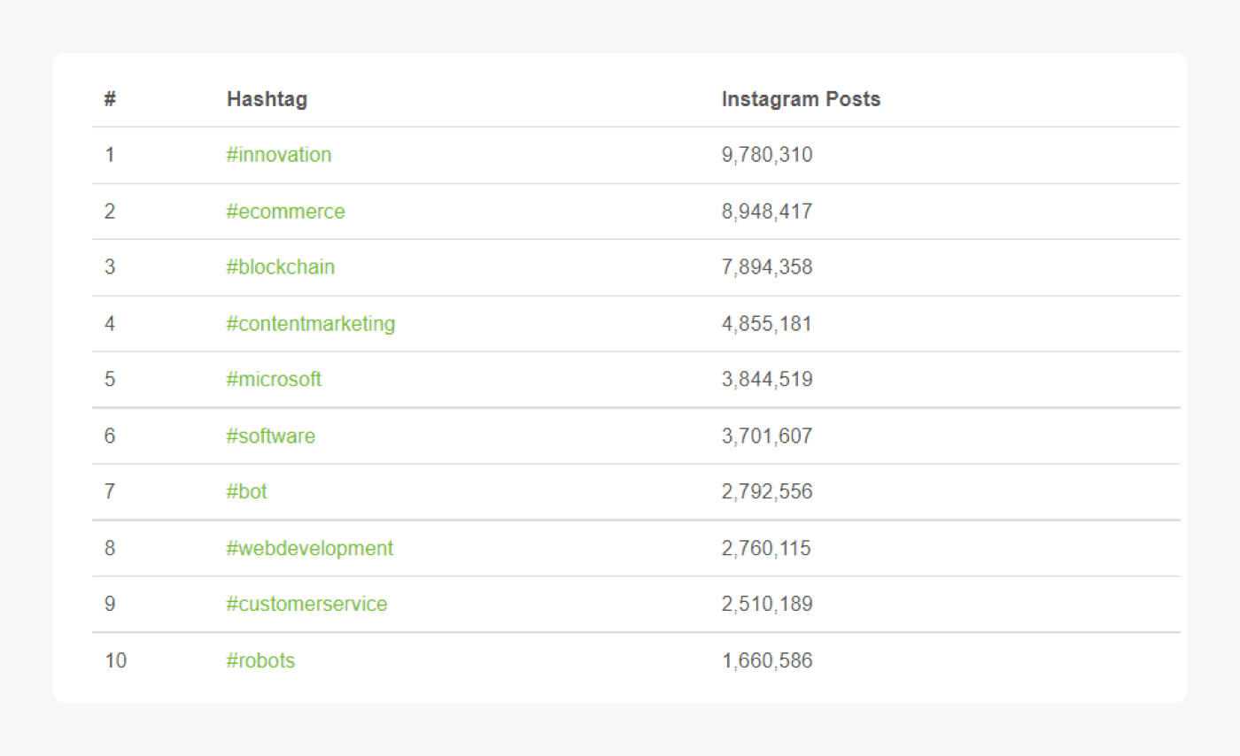This screenshot has width=1240, height=756.
Task: Select the post count for #innovation
Action: (766, 155)
